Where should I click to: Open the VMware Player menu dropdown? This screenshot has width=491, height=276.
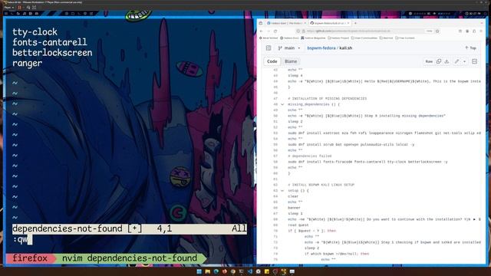point(8,7)
